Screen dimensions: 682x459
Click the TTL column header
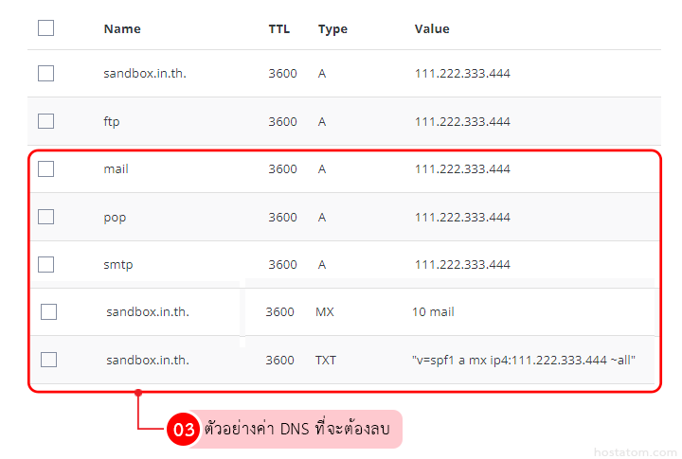point(279,29)
